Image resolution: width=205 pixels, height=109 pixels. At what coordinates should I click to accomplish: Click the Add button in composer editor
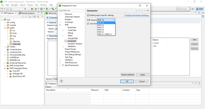194,40
